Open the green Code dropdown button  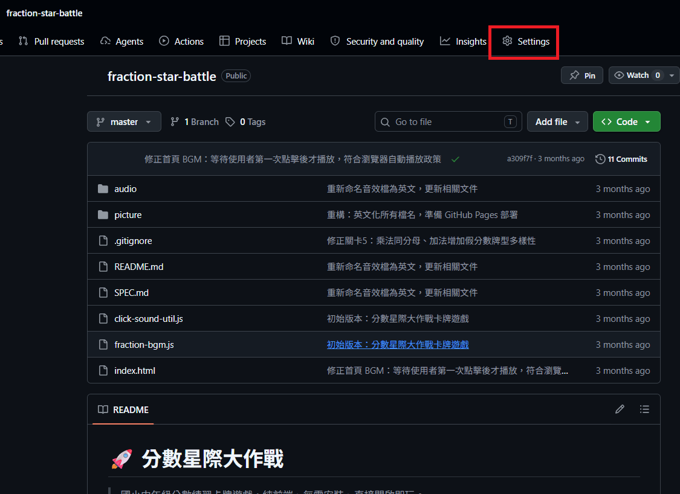[626, 122]
